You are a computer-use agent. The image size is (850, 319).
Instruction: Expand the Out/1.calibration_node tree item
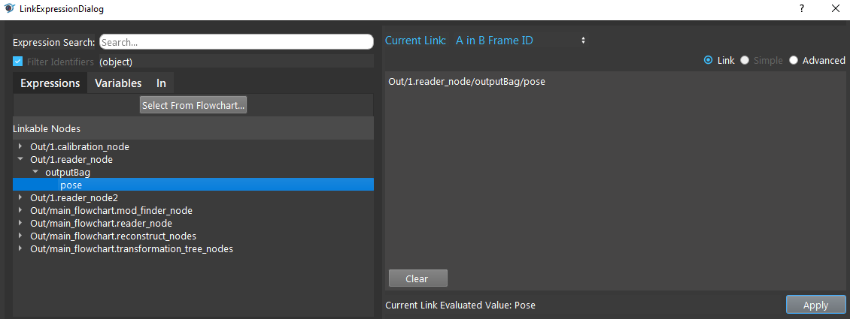pyautogui.click(x=20, y=146)
